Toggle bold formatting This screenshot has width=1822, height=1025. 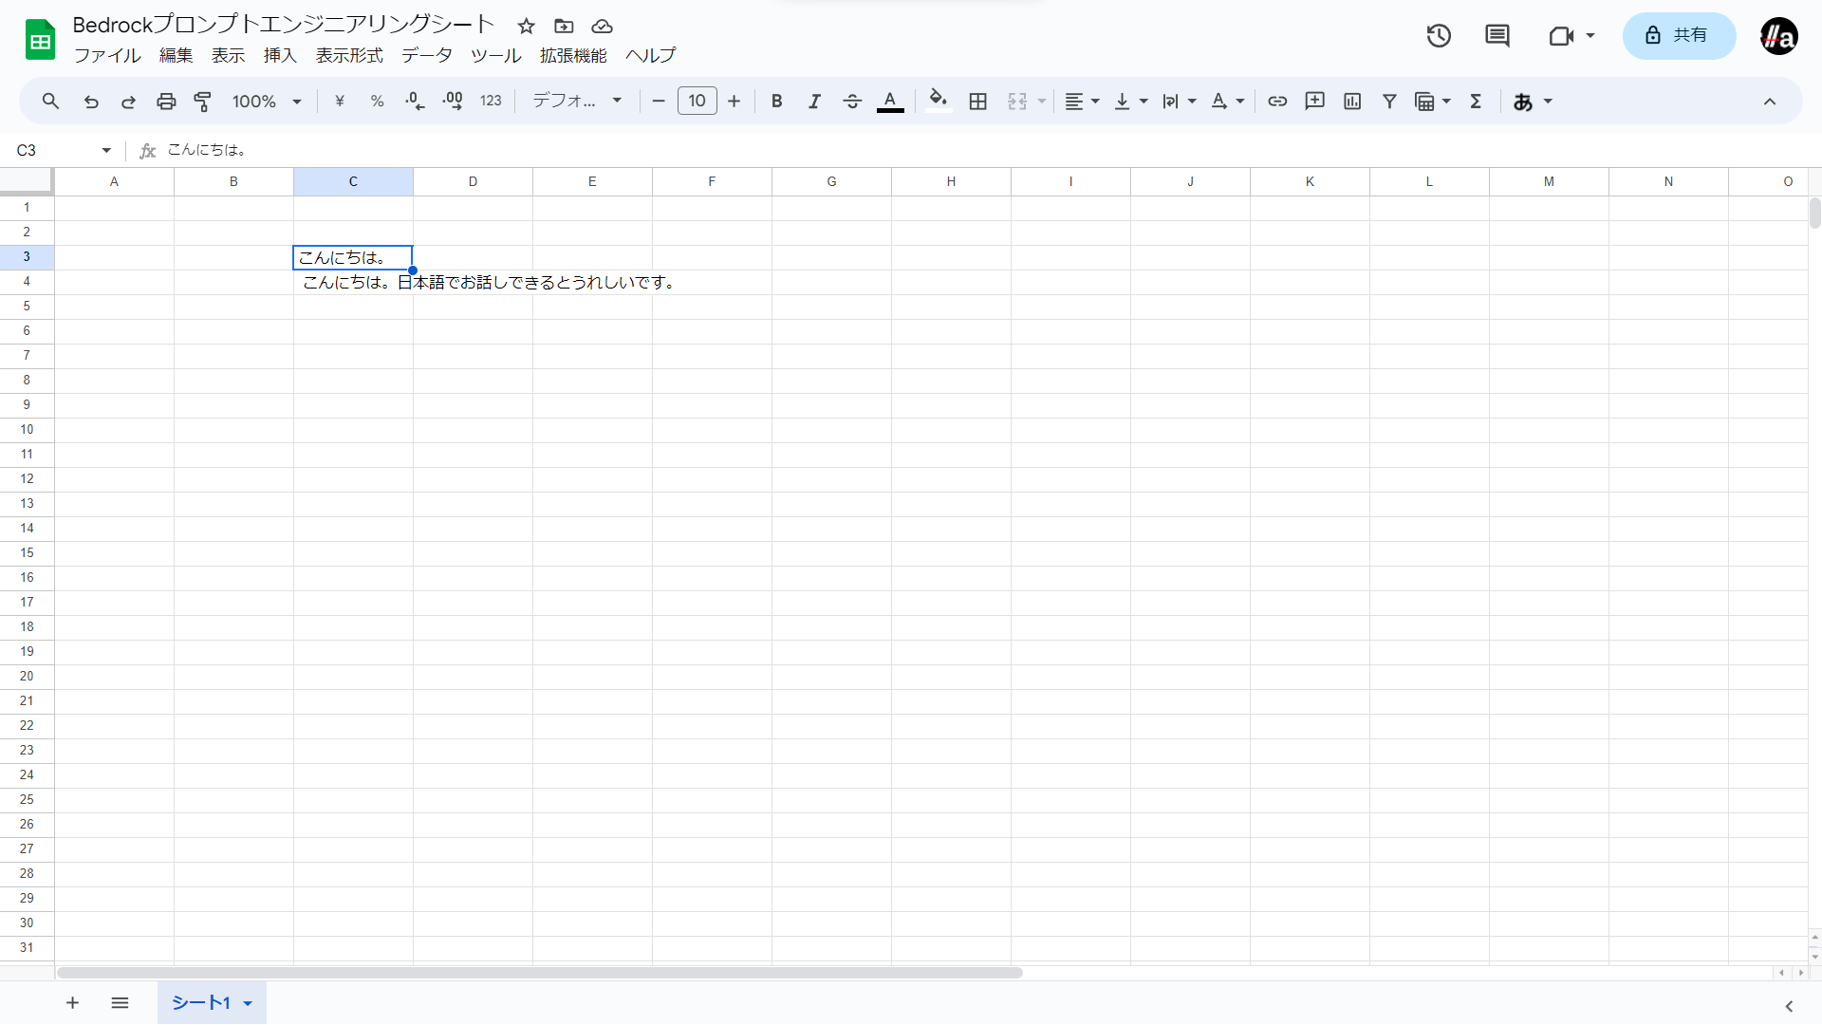coord(776,102)
